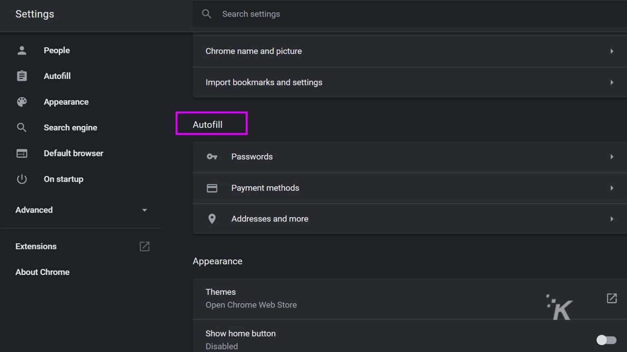The width and height of the screenshot is (627, 352).
Task: Select the People icon in the sidebar
Action: coord(21,50)
